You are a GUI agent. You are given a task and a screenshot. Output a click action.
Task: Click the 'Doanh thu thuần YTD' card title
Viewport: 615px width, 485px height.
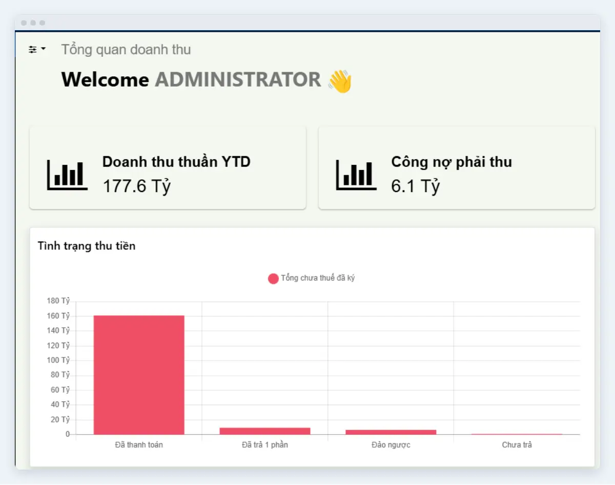pyautogui.click(x=176, y=162)
